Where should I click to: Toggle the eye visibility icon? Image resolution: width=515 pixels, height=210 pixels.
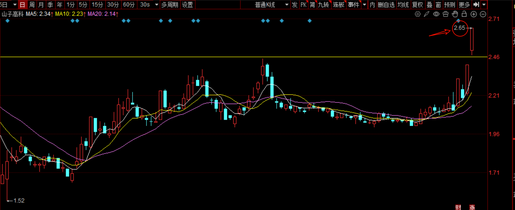pyautogui.click(x=436, y=14)
